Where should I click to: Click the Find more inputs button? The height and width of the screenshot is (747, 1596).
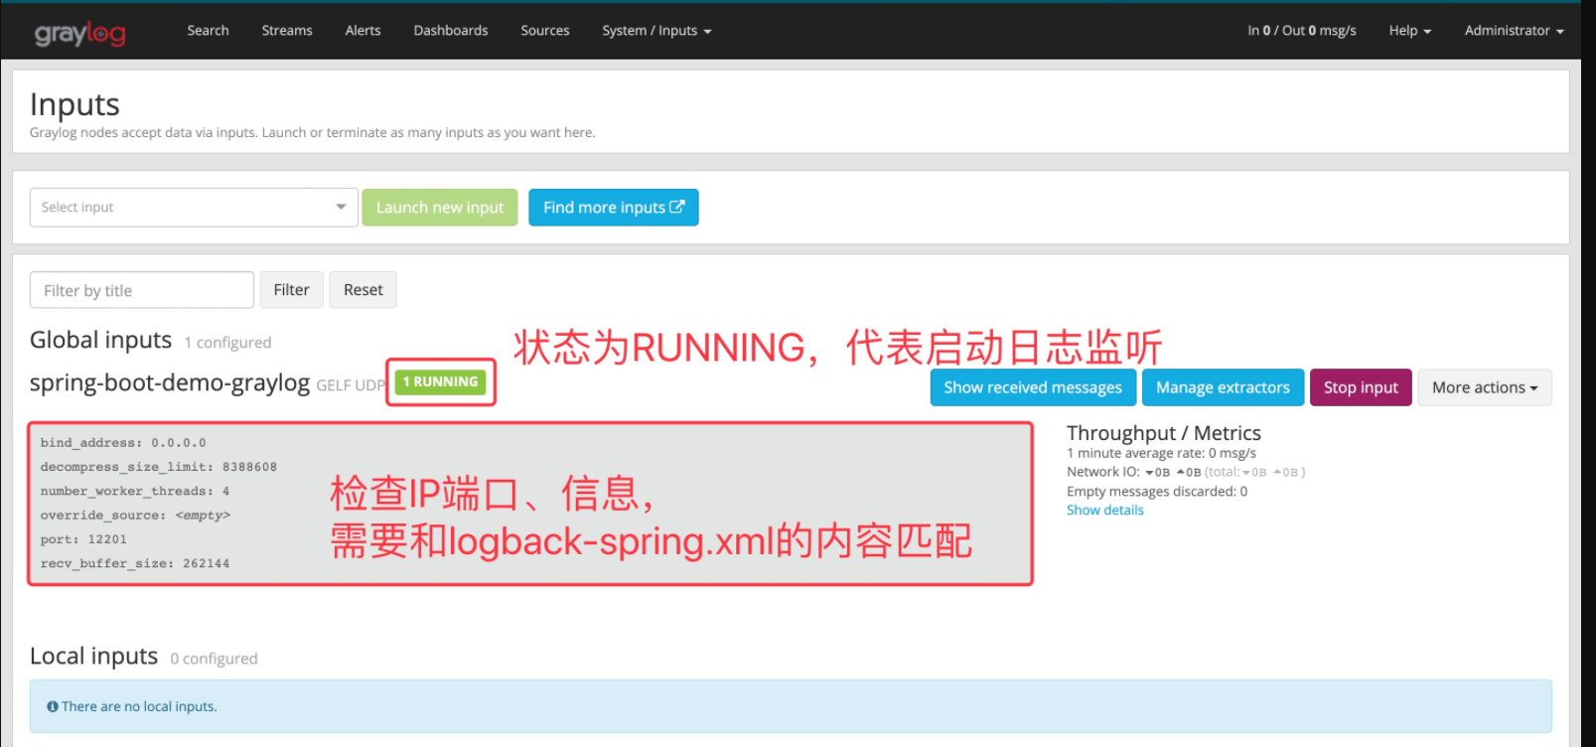click(614, 208)
